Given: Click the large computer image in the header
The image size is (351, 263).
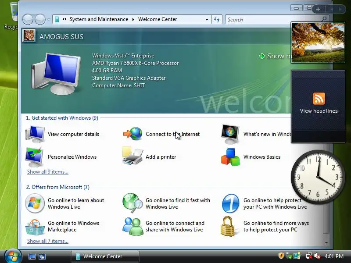Looking at the screenshot, I should pyautogui.click(x=56, y=74).
